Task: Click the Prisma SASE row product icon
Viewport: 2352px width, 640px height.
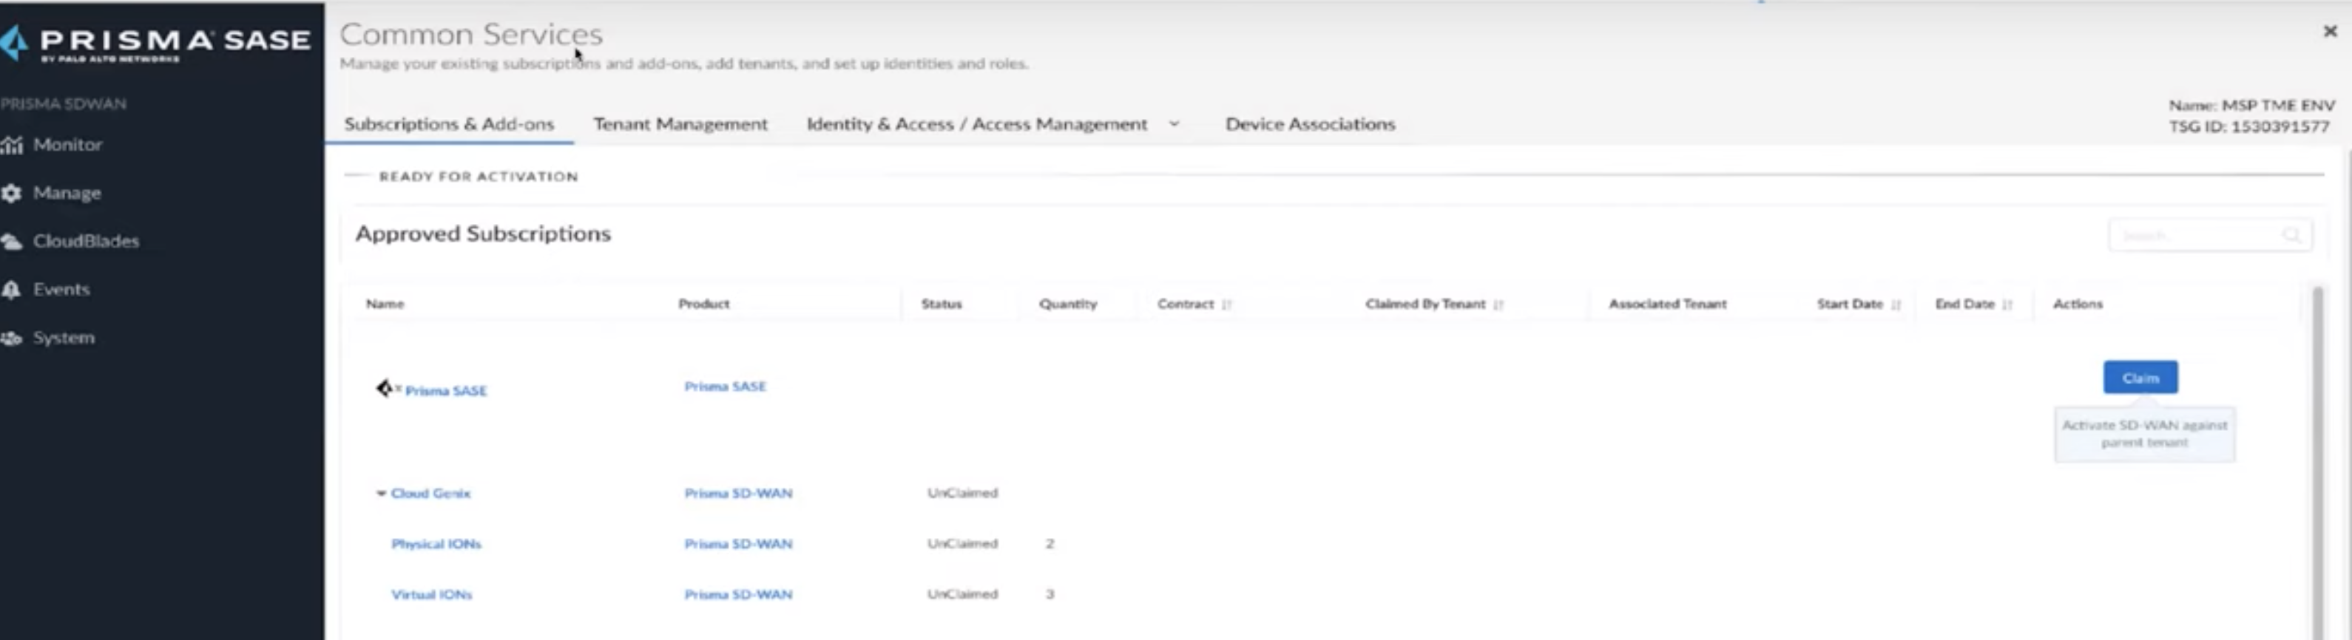Action: [386, 389]
